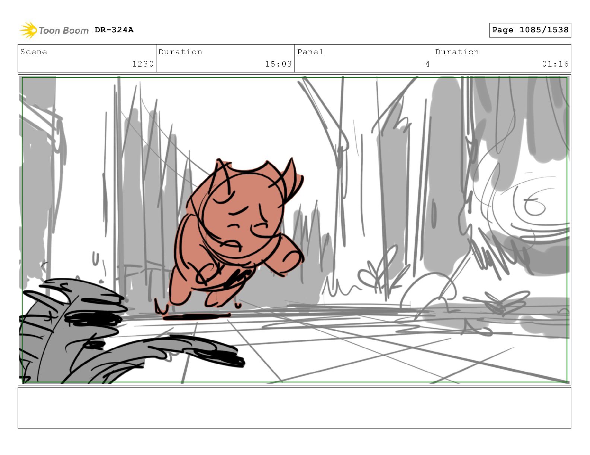Select the DR-324A project title
This screenshot has height=455, width=590.
[x=114, y=30]
